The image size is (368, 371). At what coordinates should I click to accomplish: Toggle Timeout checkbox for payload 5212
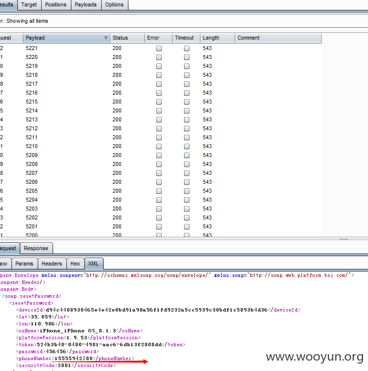(x=186, y=128)
